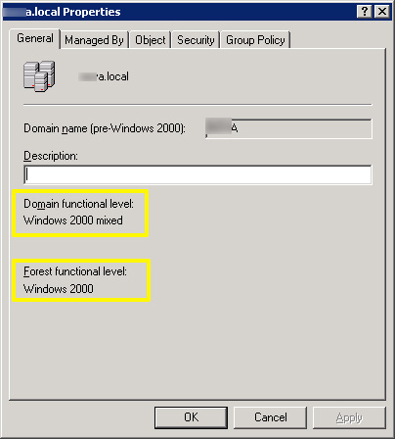The height and width of the screenshot is (439, 395).
Task: Go to the Security tab
Action: (196, 40)
